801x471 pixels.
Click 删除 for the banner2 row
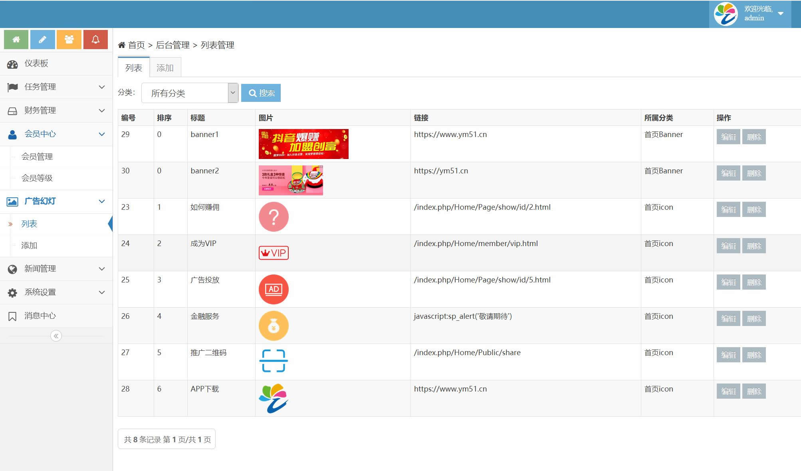tap(754, 173)
